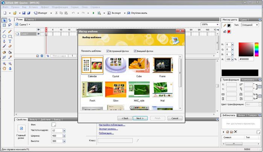Add new layer icon in timeline
263x152 pixels.
point(38,56)
